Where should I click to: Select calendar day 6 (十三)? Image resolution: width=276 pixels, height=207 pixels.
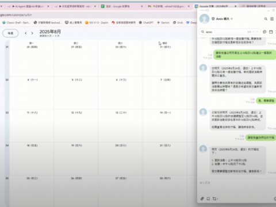point(121,80)
